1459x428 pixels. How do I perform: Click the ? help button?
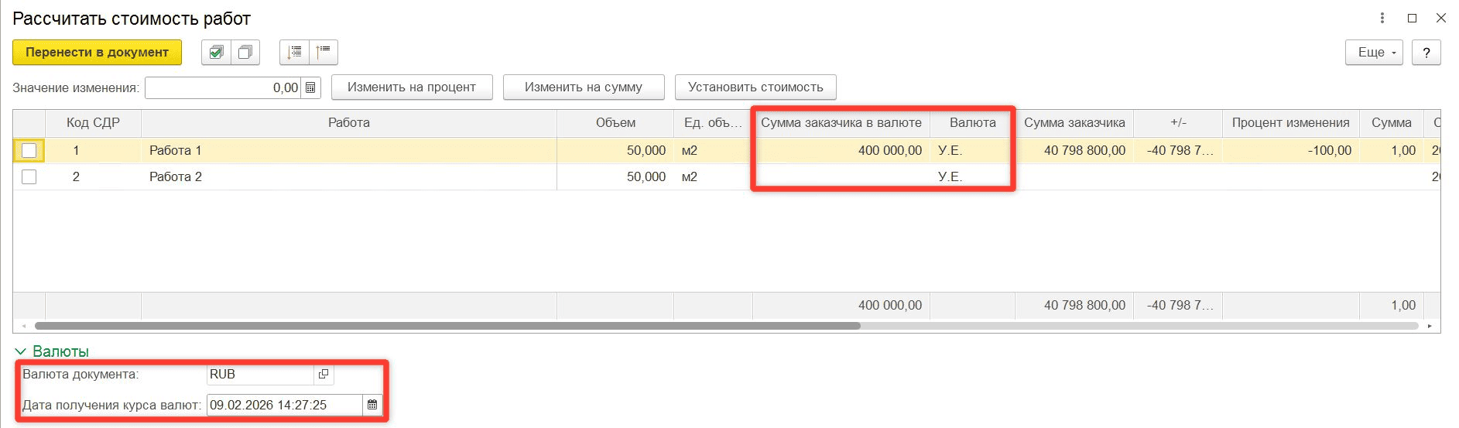coord(1426,53)
